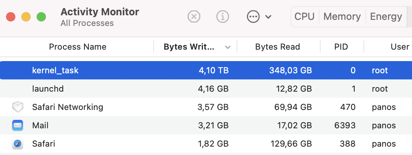
Task: Sort by Bytes Read column
Action: [x=277, y=47]
